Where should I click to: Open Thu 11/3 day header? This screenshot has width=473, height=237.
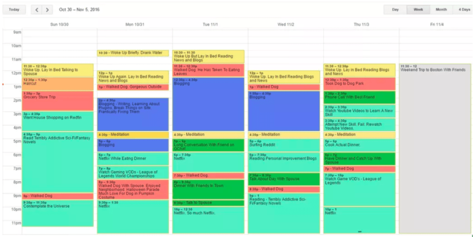(x=361, y=24)
